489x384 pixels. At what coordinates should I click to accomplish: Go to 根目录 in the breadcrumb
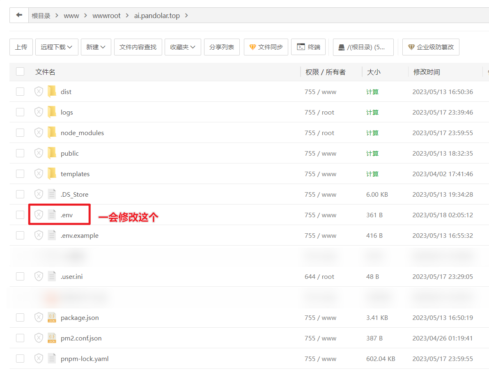tap(41, 16)
